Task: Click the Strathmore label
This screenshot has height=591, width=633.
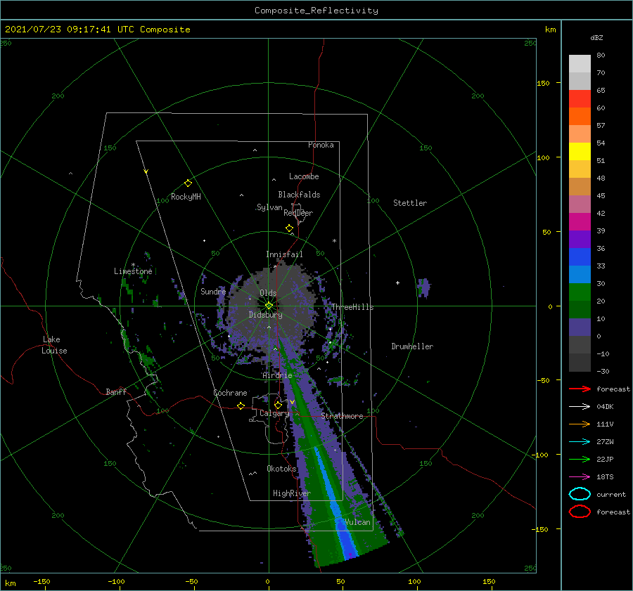Action: [342, 416]
